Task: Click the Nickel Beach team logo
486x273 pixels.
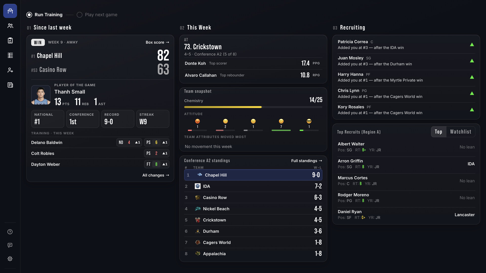Action: click(x=197, y=209)
